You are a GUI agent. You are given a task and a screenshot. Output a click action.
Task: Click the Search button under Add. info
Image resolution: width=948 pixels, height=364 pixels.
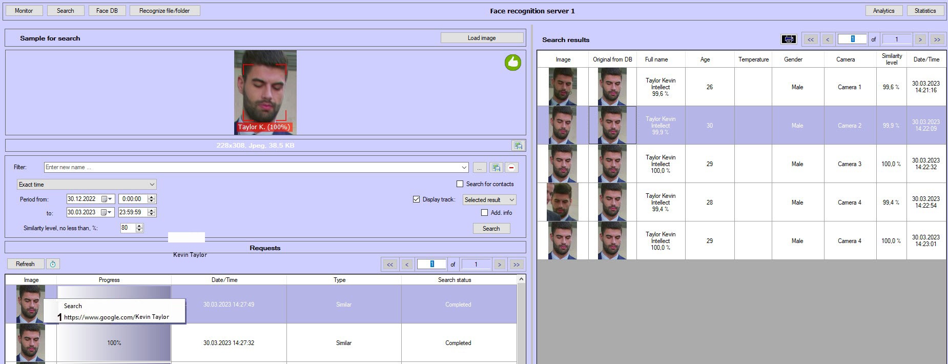[x=491, y=229]
